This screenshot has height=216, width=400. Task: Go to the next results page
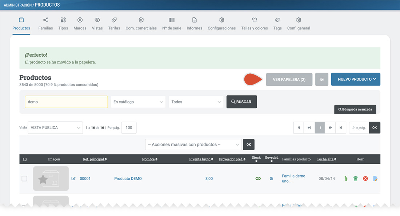330,128
